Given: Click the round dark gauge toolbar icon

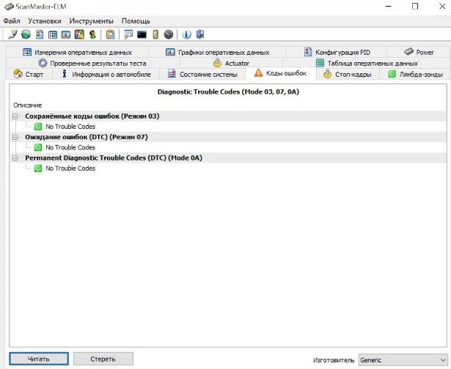Looking at the screenshot, I should coord(169,34).
